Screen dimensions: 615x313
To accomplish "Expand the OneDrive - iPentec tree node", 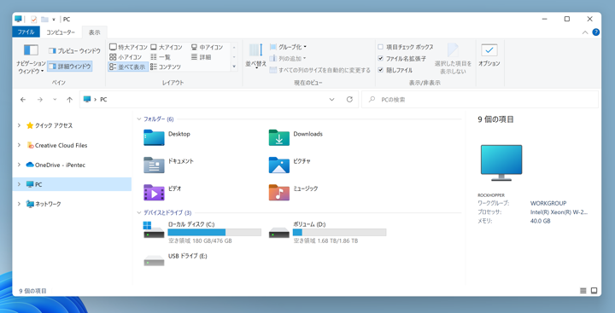I will coord(19,165).
